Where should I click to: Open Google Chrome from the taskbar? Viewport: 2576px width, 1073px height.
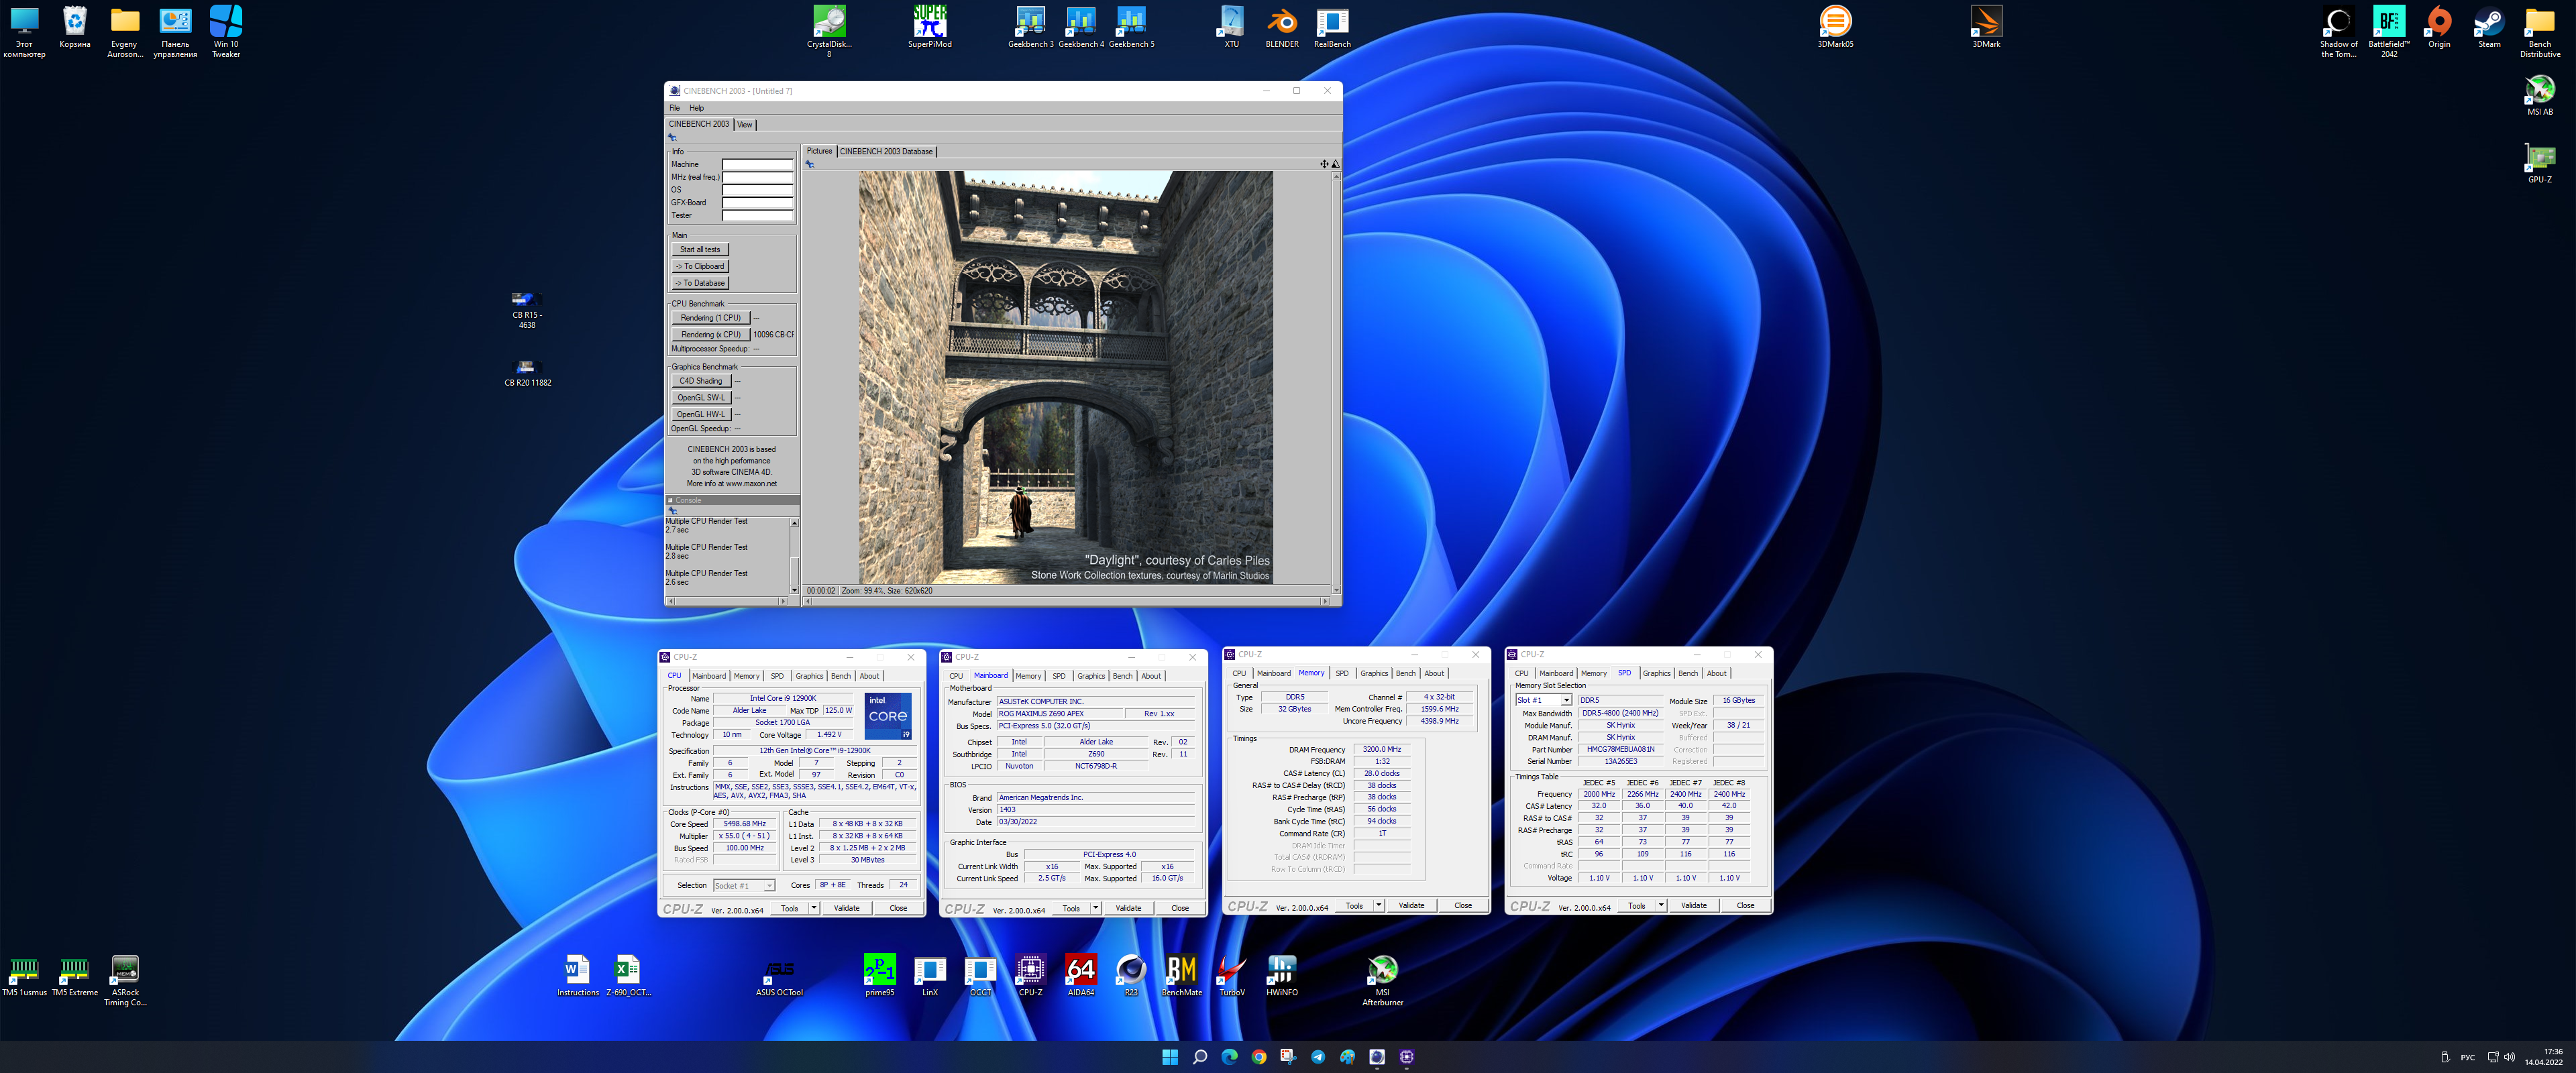point(1259,1057)
